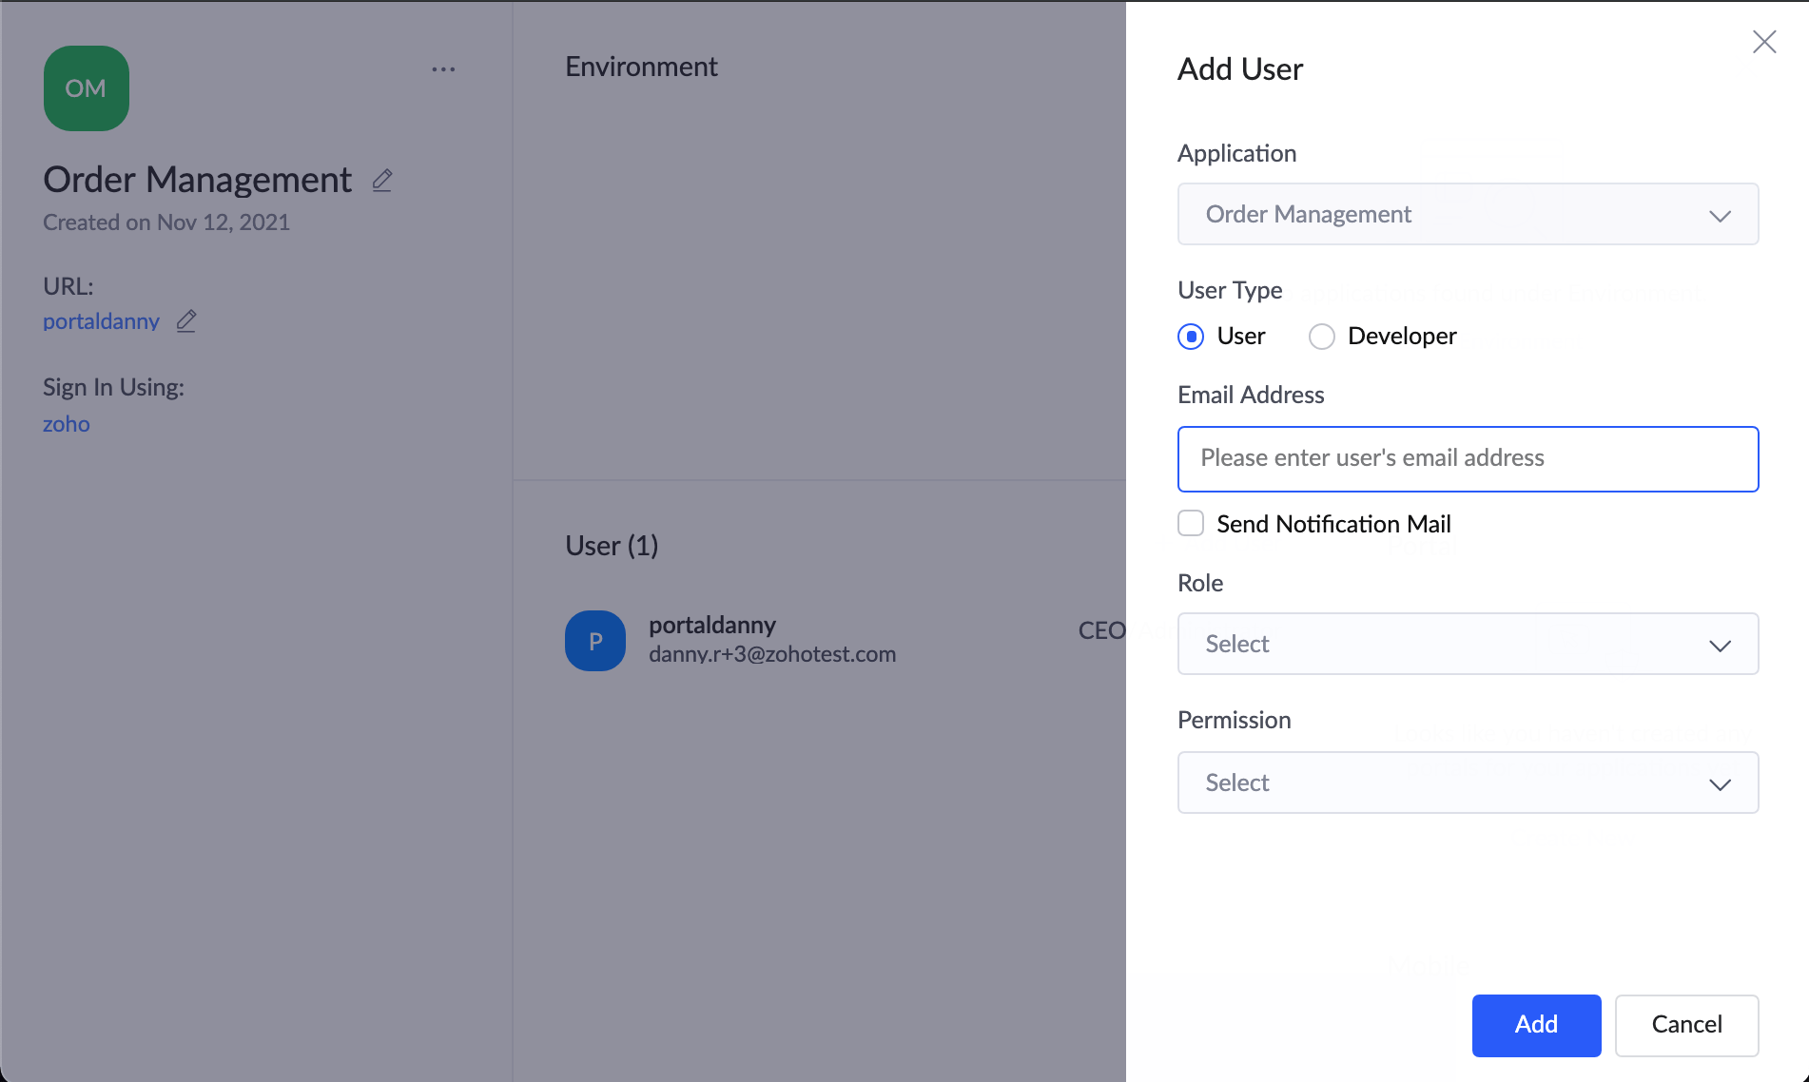Click the CEO role label
The image size is (1809, 1082).
point(1101,630)
